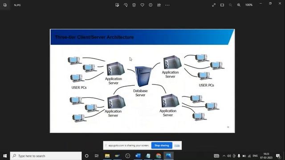Image resolution: width=285 pixels, height=160 pixels.
Task: Click the Database Server label
Action: (x=140, y=93)
